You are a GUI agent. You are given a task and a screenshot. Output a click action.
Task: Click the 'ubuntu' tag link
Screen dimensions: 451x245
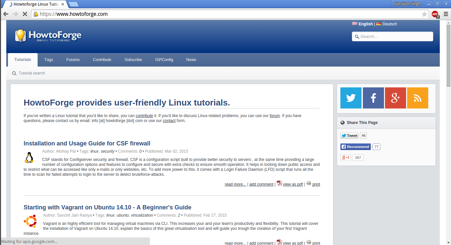(123, 215)
